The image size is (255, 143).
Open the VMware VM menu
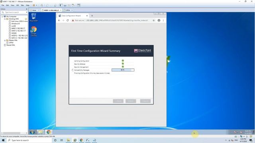(18, 5)
